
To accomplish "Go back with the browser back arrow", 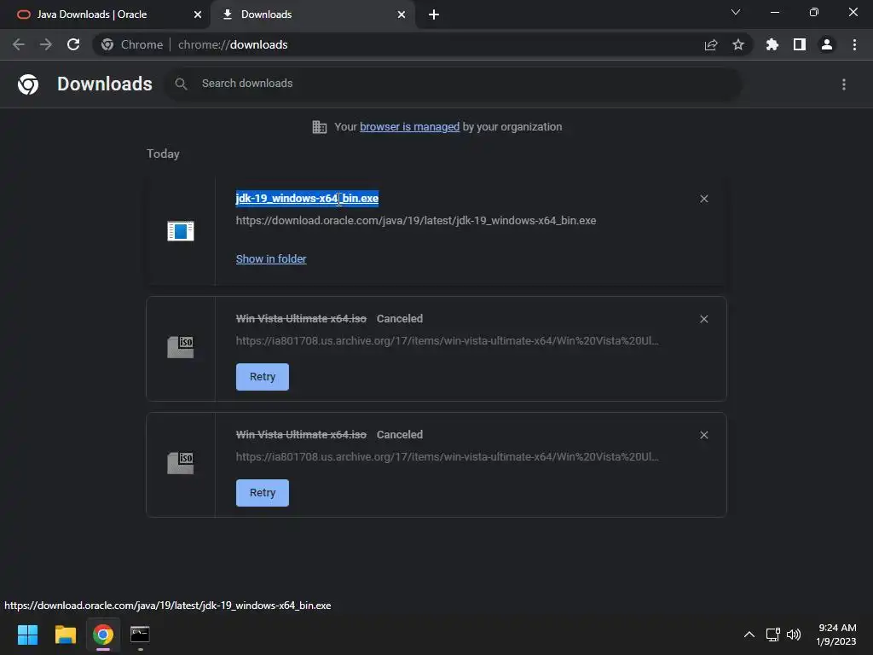I will (x=19, y=44).
